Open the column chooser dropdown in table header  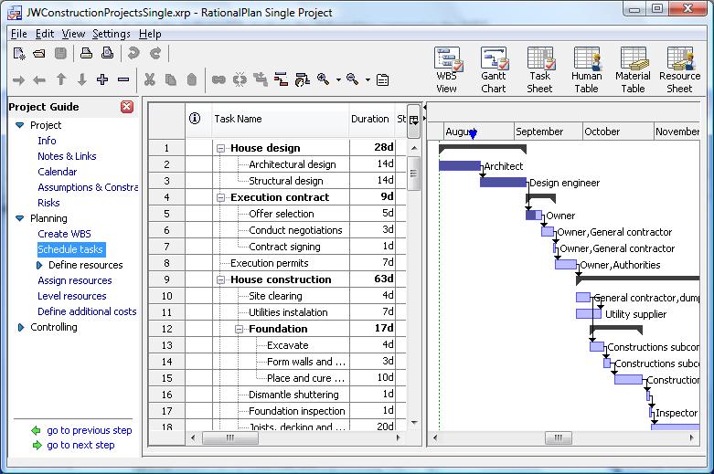tap(413, 119)
